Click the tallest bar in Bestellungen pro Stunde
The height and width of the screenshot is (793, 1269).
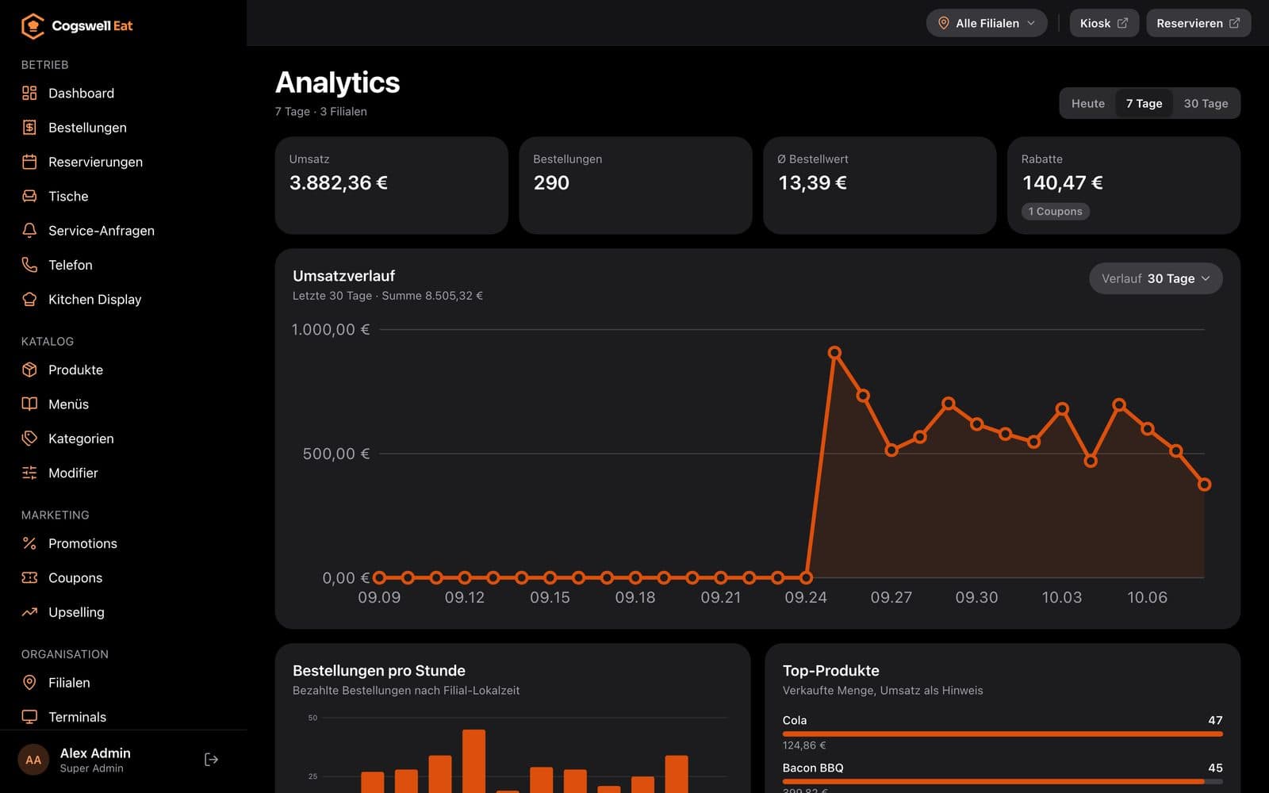473,761
